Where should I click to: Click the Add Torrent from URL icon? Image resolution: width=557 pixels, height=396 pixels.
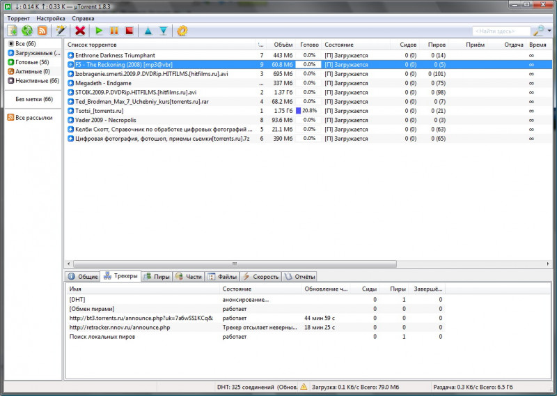click(x=27, y=31)
